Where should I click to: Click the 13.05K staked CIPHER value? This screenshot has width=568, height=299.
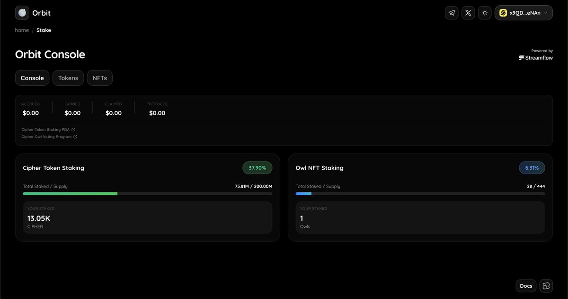pos(39,218)
